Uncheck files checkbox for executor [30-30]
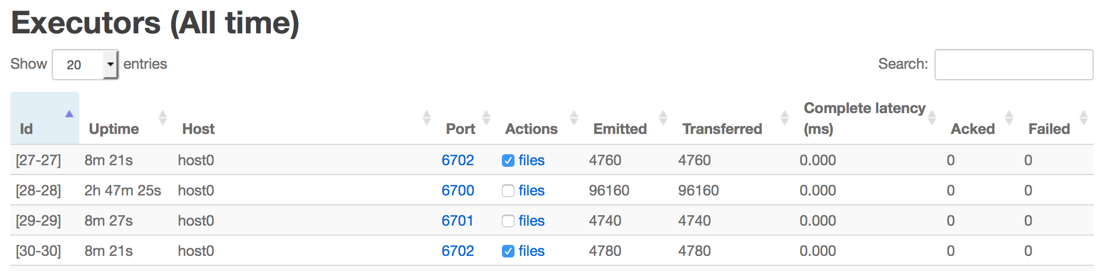1102x271 pixels. pyautogui.click(x=508, y=251)
